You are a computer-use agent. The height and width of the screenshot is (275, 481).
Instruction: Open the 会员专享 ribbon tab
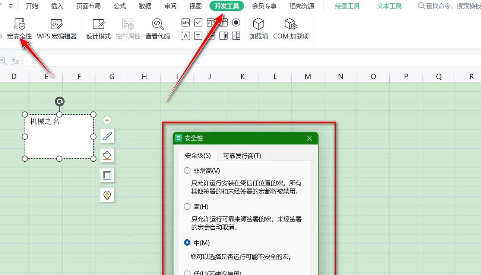click(x=264, y=6)
